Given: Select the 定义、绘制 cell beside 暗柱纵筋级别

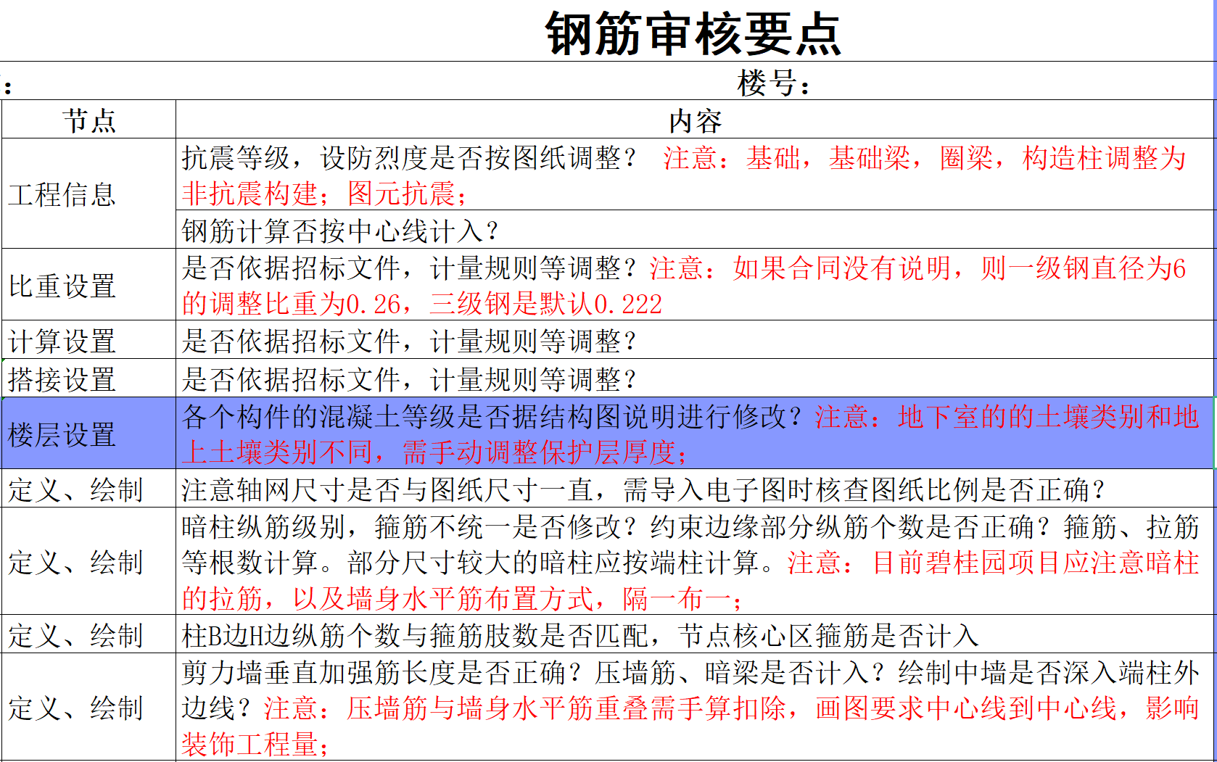Looking at the screenshot, I should click(89, 562).
